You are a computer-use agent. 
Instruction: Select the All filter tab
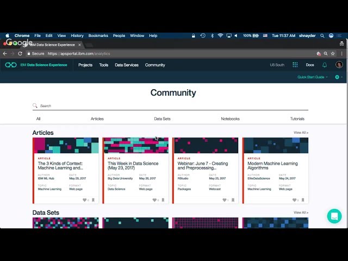tap(38, 119)
